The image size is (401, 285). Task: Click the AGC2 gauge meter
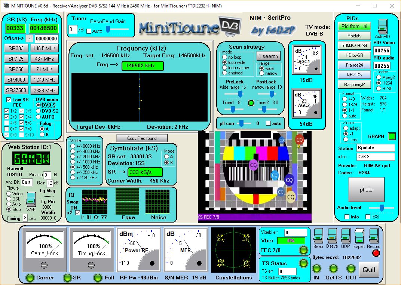click(307, 103)
